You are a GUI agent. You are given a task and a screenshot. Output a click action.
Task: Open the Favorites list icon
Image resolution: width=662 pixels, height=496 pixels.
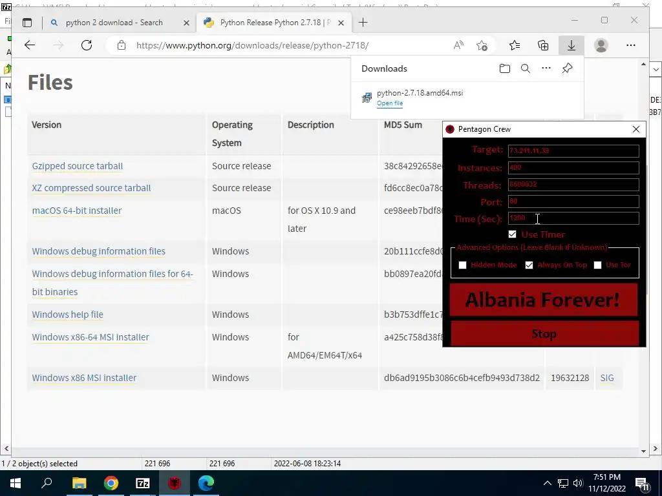(515, 45)
